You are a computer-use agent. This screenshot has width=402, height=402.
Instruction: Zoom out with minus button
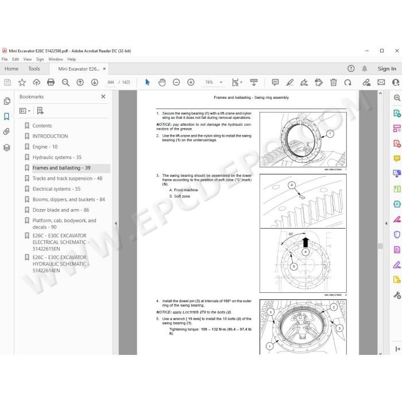click(176, 82)
